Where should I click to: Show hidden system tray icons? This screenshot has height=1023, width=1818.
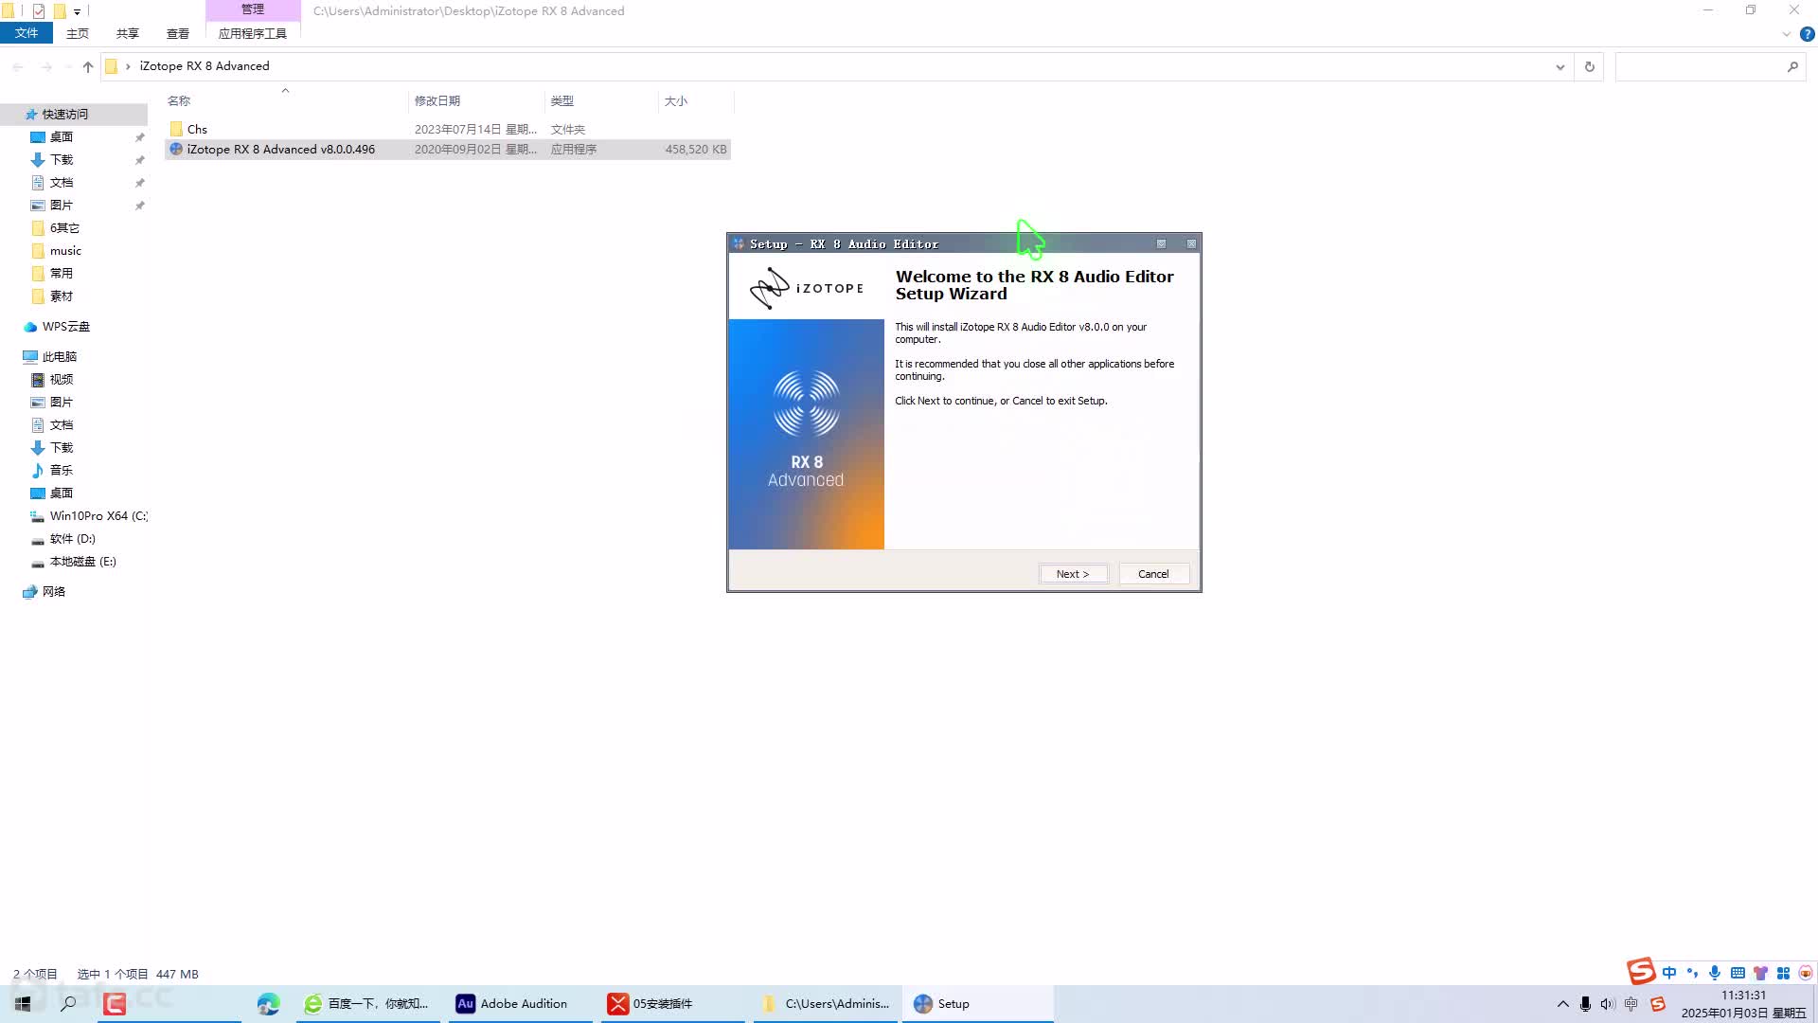pos(1562,1004)
